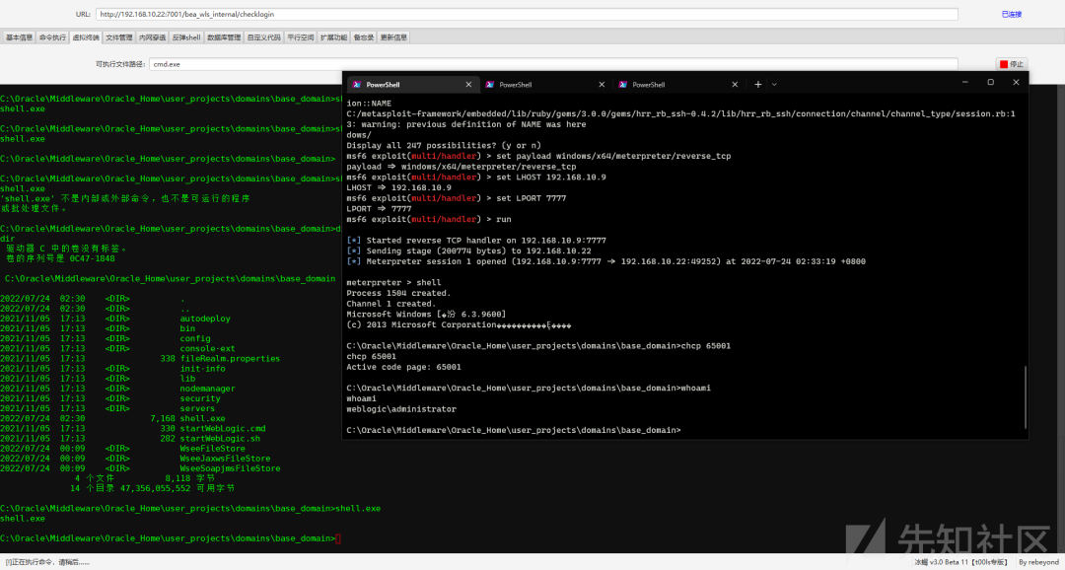Image resolution: width=1065 pixels, height=570 pixels.
Task: Close the third PowerShell tab
Action: click(735, 84)
